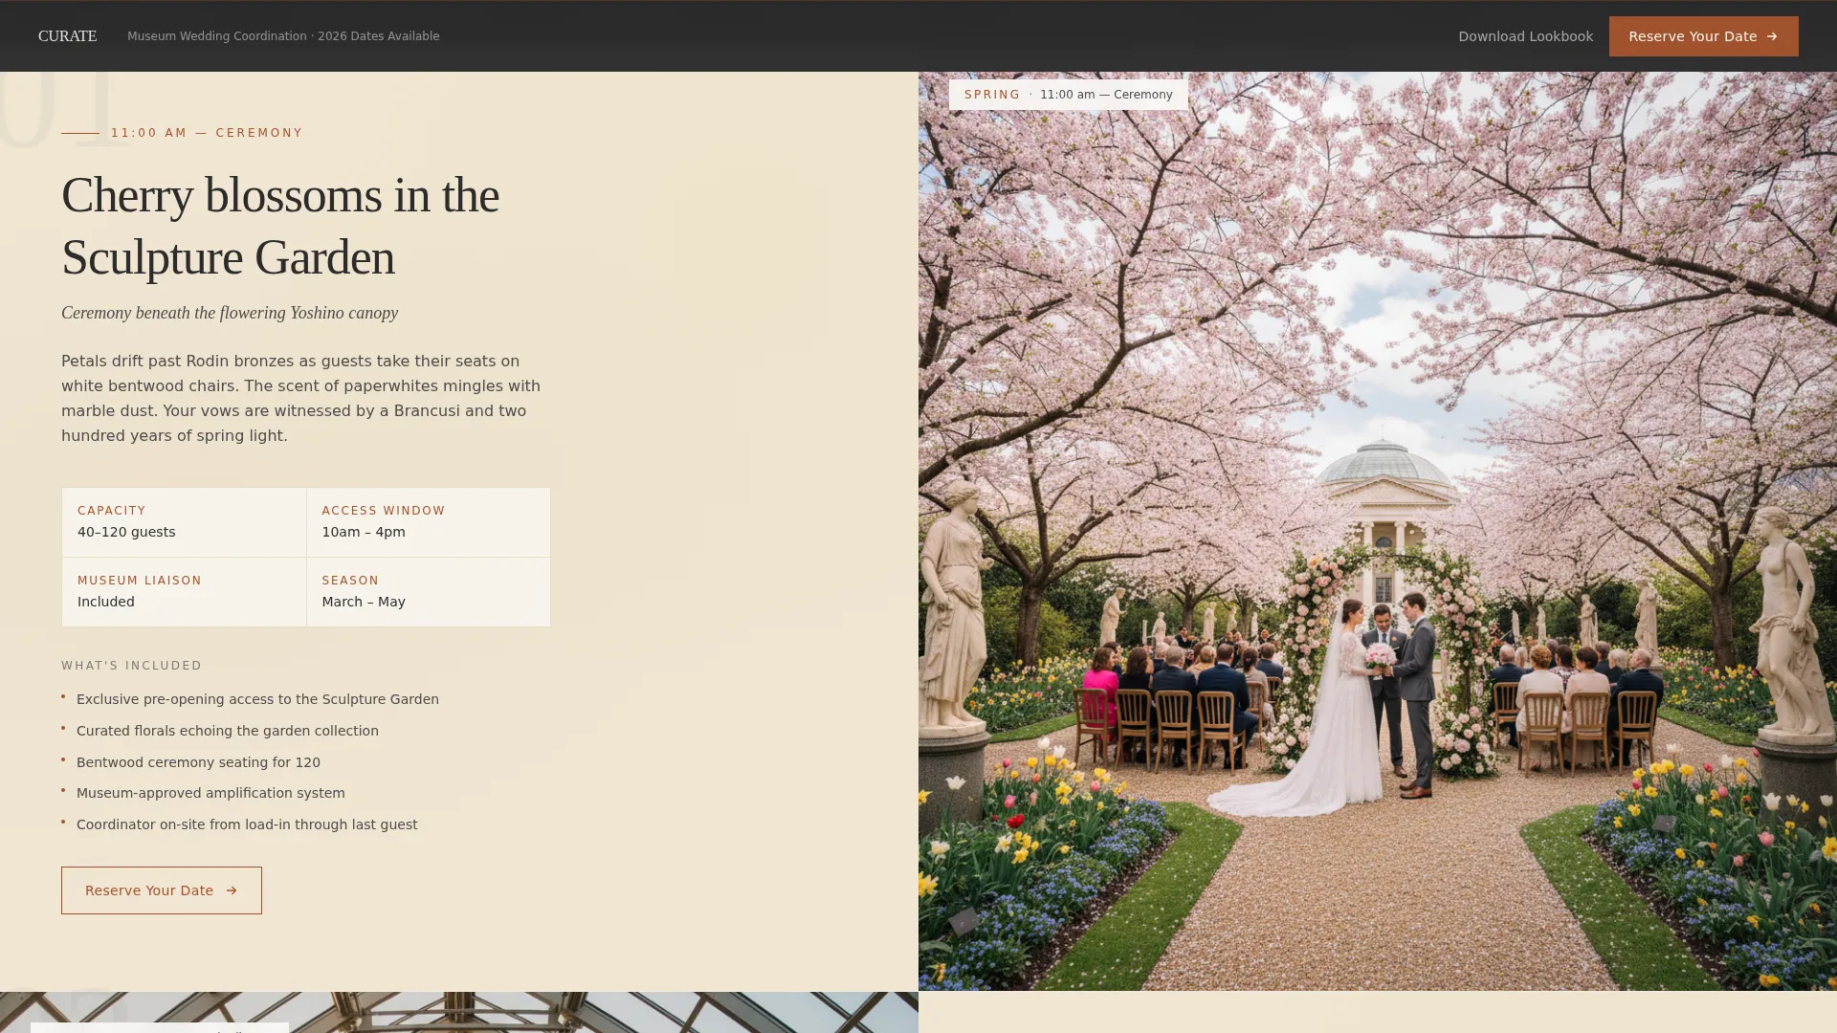Screen dimensions: 1837x1033
Task: Click the arrow icon in lower Reserve button
Action: 231,890
